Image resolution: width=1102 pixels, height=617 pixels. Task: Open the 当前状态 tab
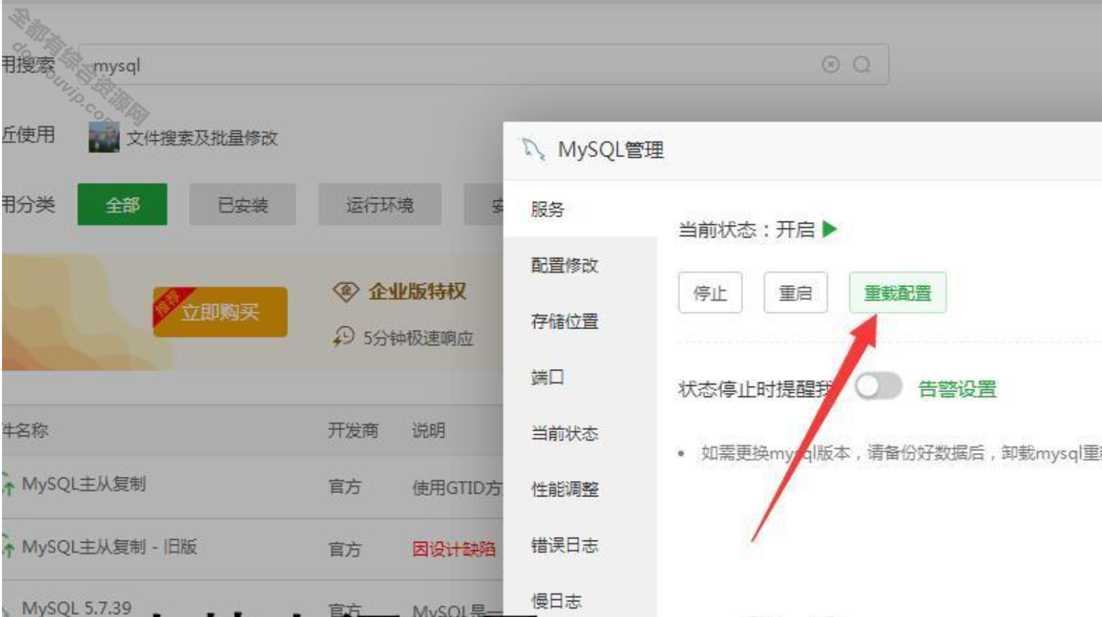pyautogui.click(x=580, y=433)
